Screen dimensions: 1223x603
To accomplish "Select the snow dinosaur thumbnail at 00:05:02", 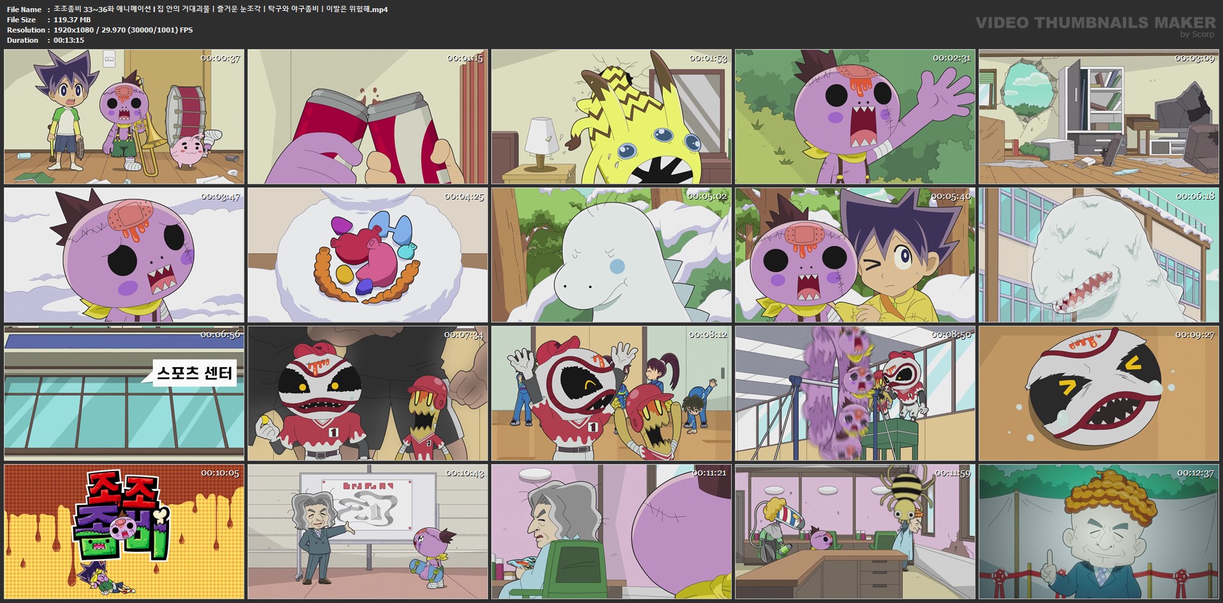I will click(611, 255).
